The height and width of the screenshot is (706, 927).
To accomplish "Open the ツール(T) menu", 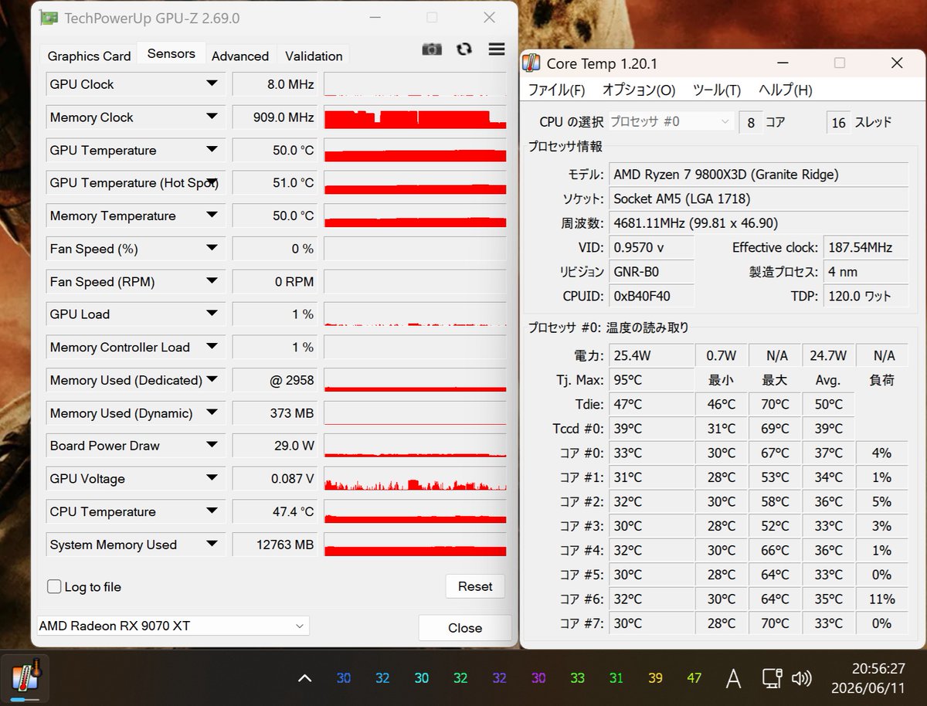I will (x=717, y=90).
